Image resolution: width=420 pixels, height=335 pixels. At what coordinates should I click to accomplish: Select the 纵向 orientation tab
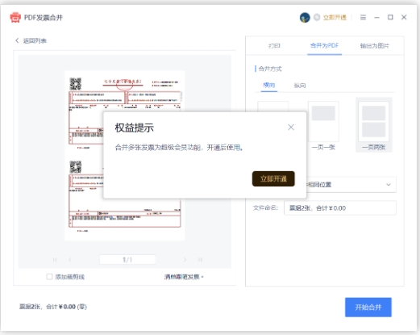(x=300, y=86)
